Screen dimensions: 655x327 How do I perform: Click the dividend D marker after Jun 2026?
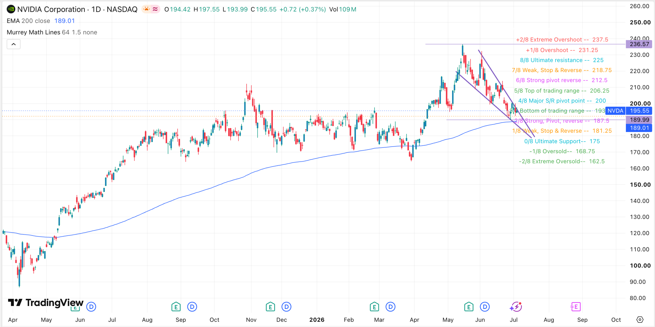485,307
